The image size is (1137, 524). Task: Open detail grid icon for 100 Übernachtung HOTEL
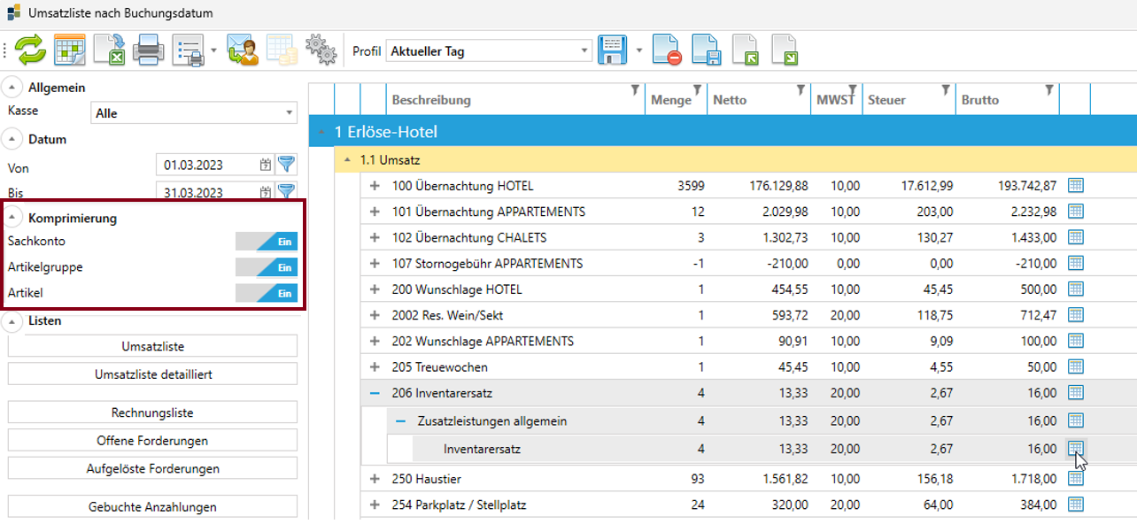point(1076,186)
